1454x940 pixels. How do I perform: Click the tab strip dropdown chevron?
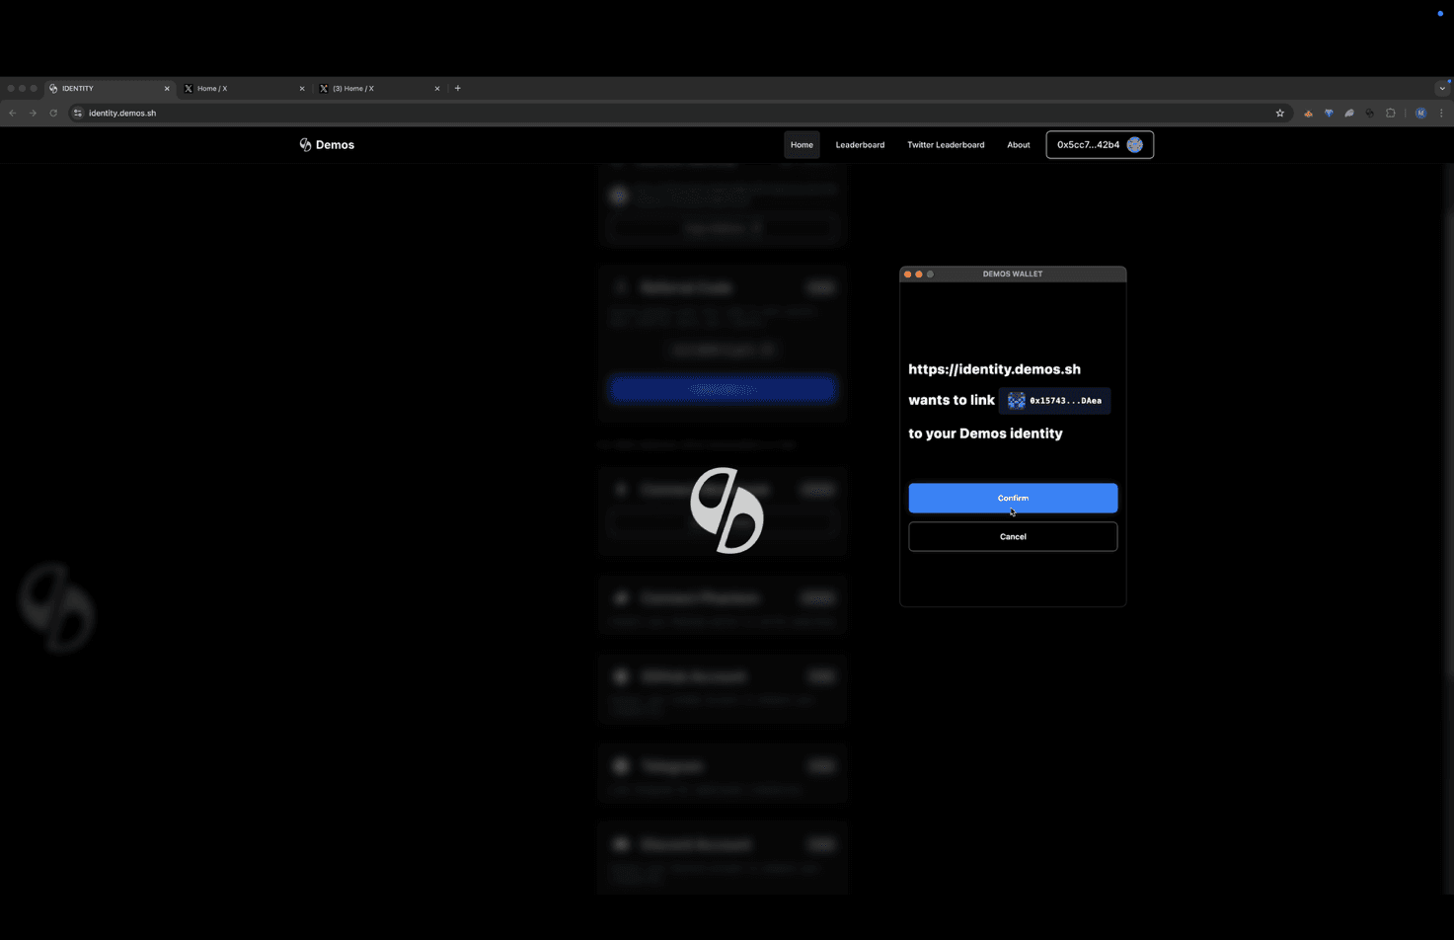[x=1444, y=88]
